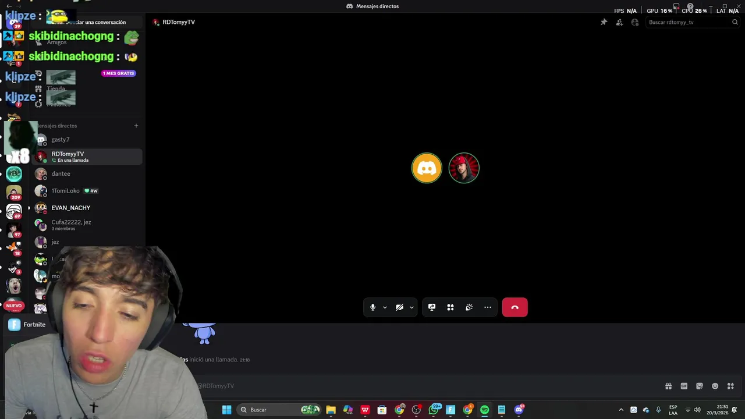Open the ESP LAA keyboard language switcher
The image size is (745, 419).
point(673,410)
